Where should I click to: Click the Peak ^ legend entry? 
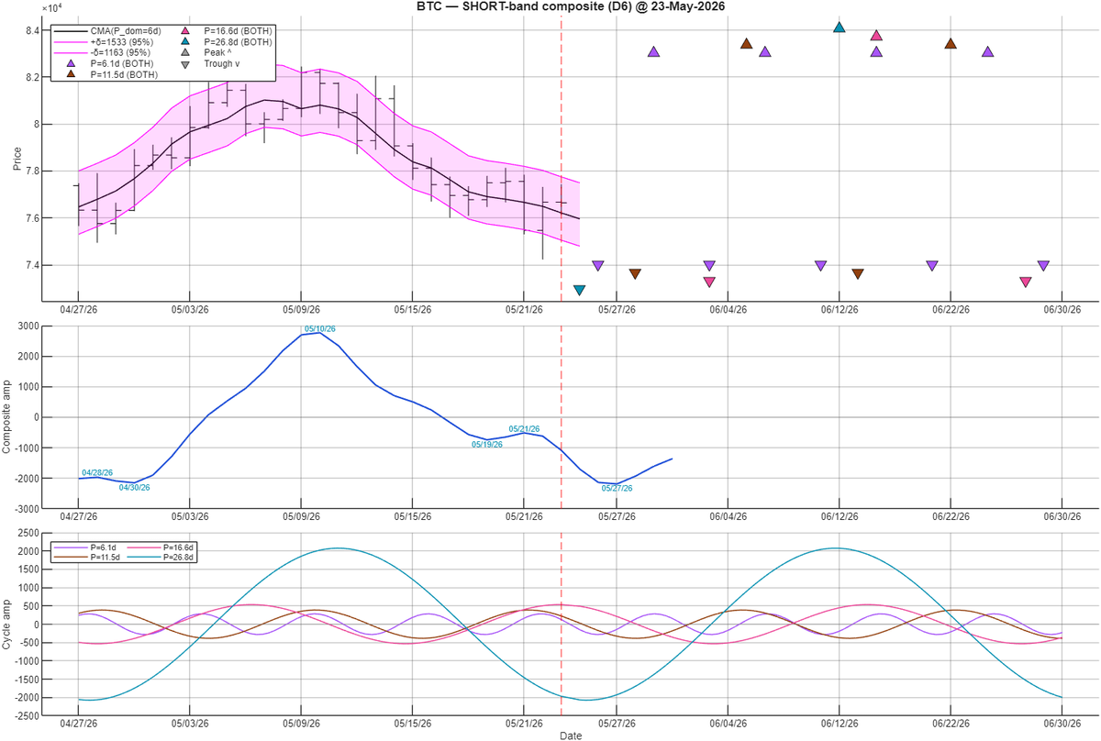[206, 52]
